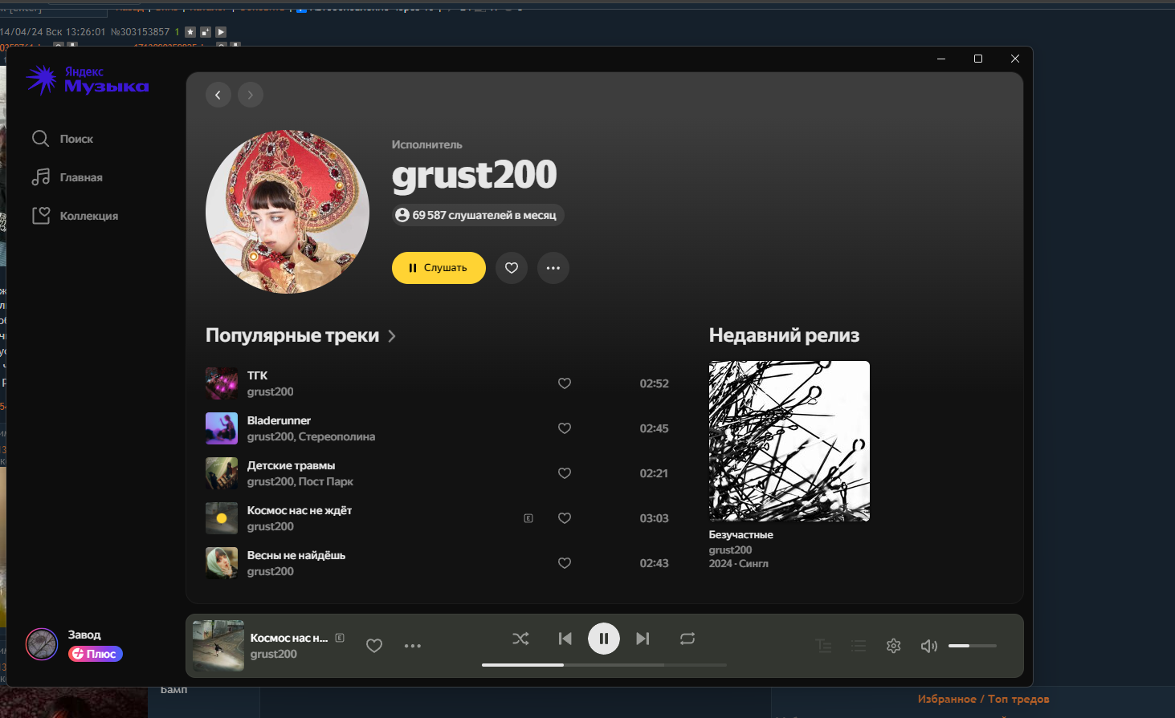Open grust200 link under recent release
The height and width of the screenshot is (718, 1175).
click(731, 550)
